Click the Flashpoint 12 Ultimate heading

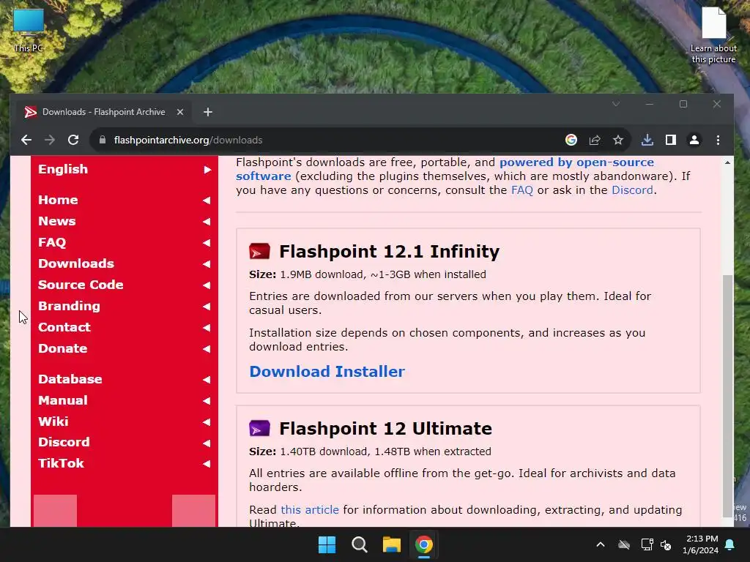[385, 428]
